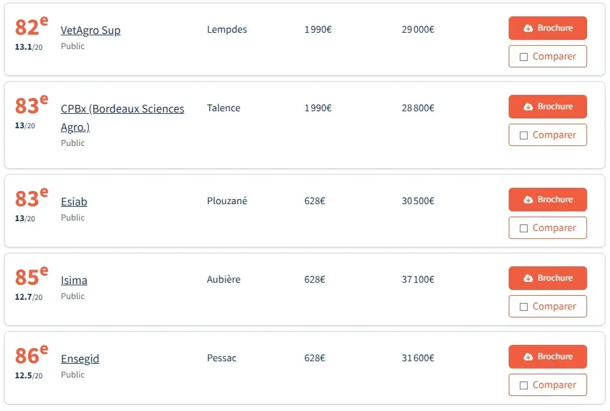The width and height of the screenshot is (610, 411).
Task: Select the Comparer checkbox for Isima
Action: click(524, 307)
